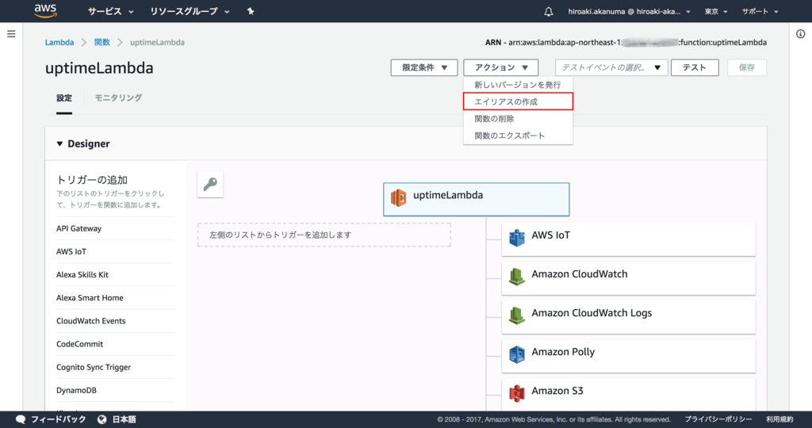Click フィードバック in the footer

pyautogui.click(x=58, y=419)
